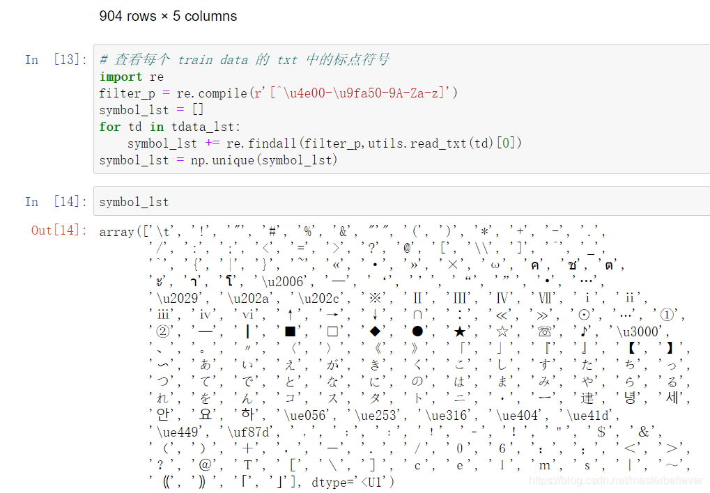Viewport: 710px width, 493px height.
Task: Click the '※' reference mark symbol
Action: click(x=375, y=298)
